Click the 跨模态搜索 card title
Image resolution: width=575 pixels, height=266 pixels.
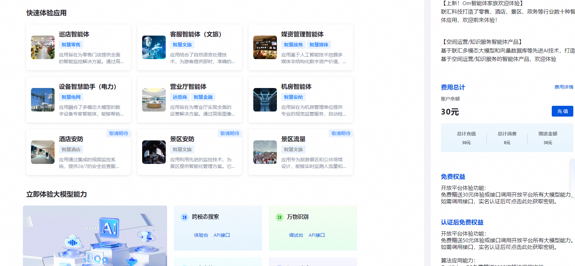[205, 217]
